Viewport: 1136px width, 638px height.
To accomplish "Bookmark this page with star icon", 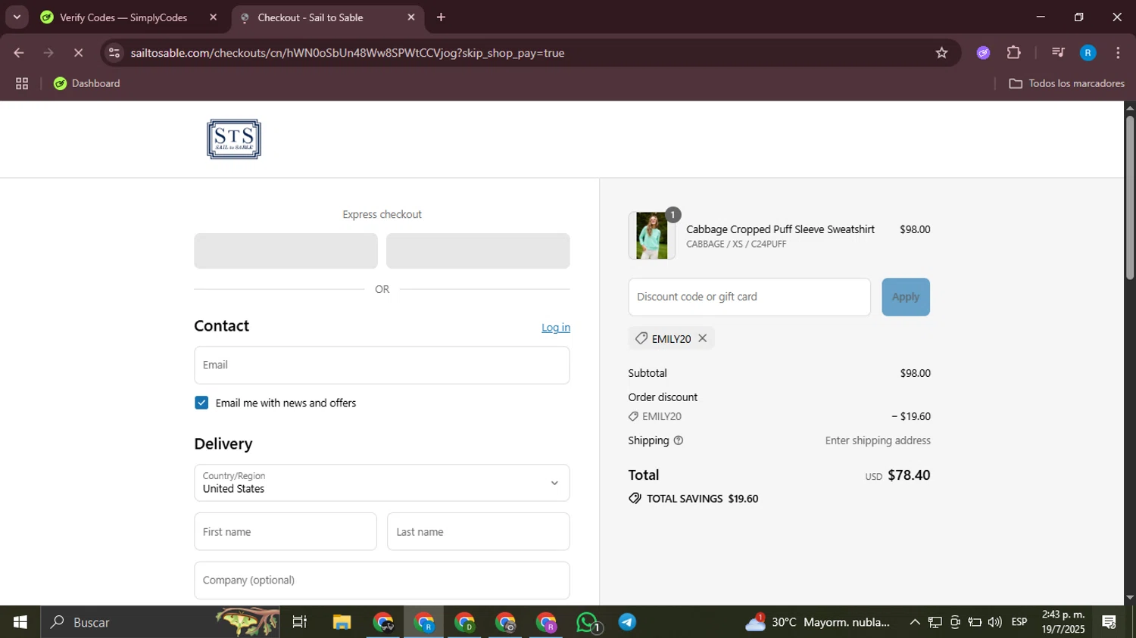I will [941, 53].
